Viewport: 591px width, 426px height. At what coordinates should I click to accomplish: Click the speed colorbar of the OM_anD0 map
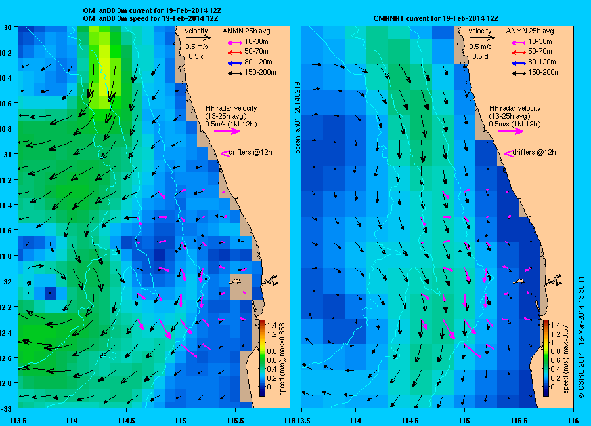tap(262, 358)
